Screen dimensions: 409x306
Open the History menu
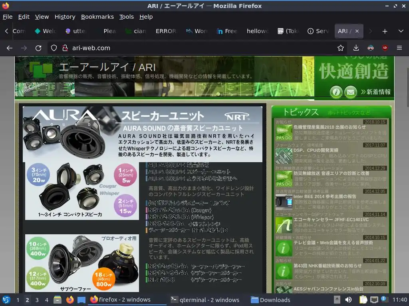click(x=65, y=17)
